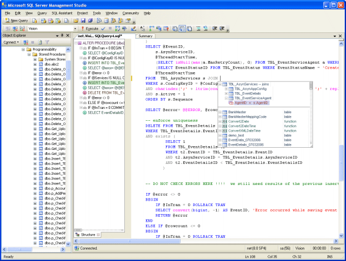The height and width of the screenshot is (261, 346).
Task: Refresh the Object Explorer tree
Action: pyautogui.click(x=40, y=42)
